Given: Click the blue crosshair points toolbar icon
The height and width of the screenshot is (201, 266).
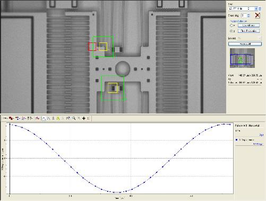Looking at the screenshot, I should click(18, 118).
